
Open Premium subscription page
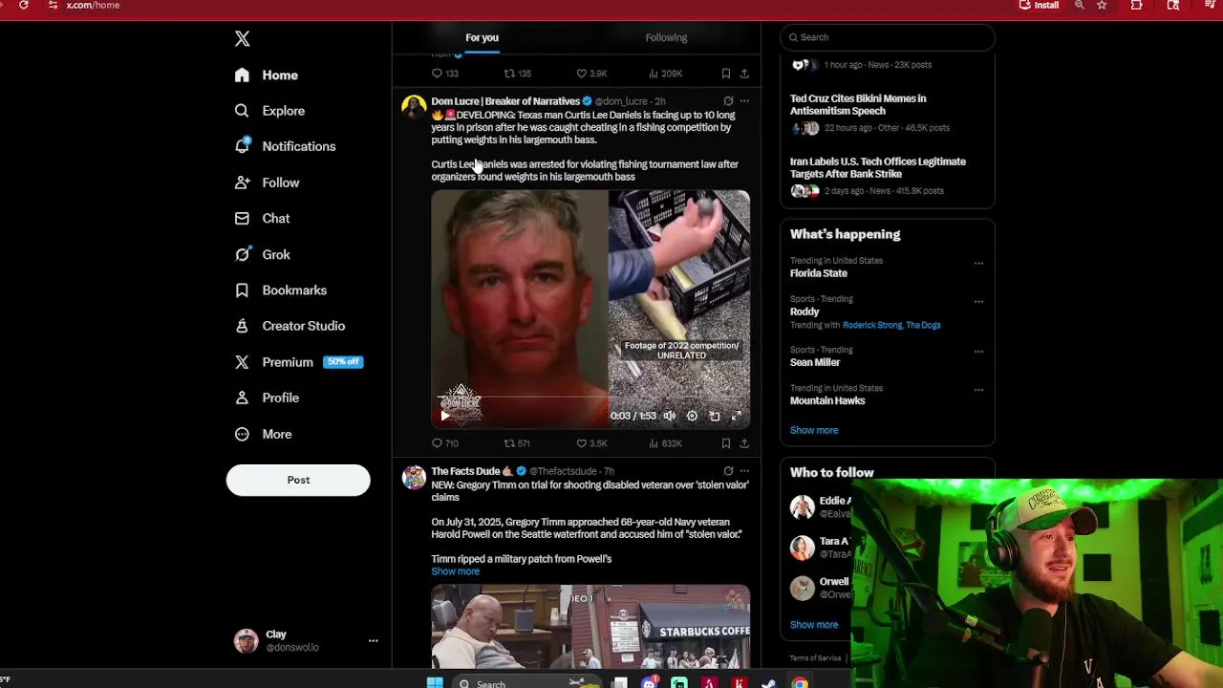(x=298, y=362)
